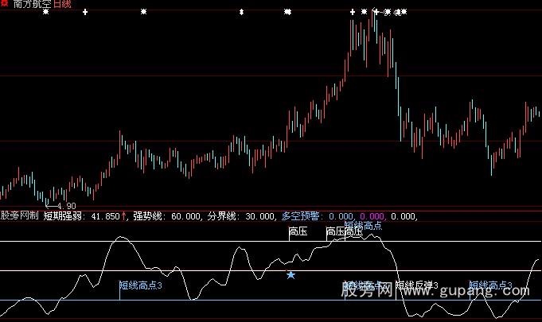Click the 短线高点3 label on left
The width and height of the screenshot is (542, 322).
click(x=141, y=285)
